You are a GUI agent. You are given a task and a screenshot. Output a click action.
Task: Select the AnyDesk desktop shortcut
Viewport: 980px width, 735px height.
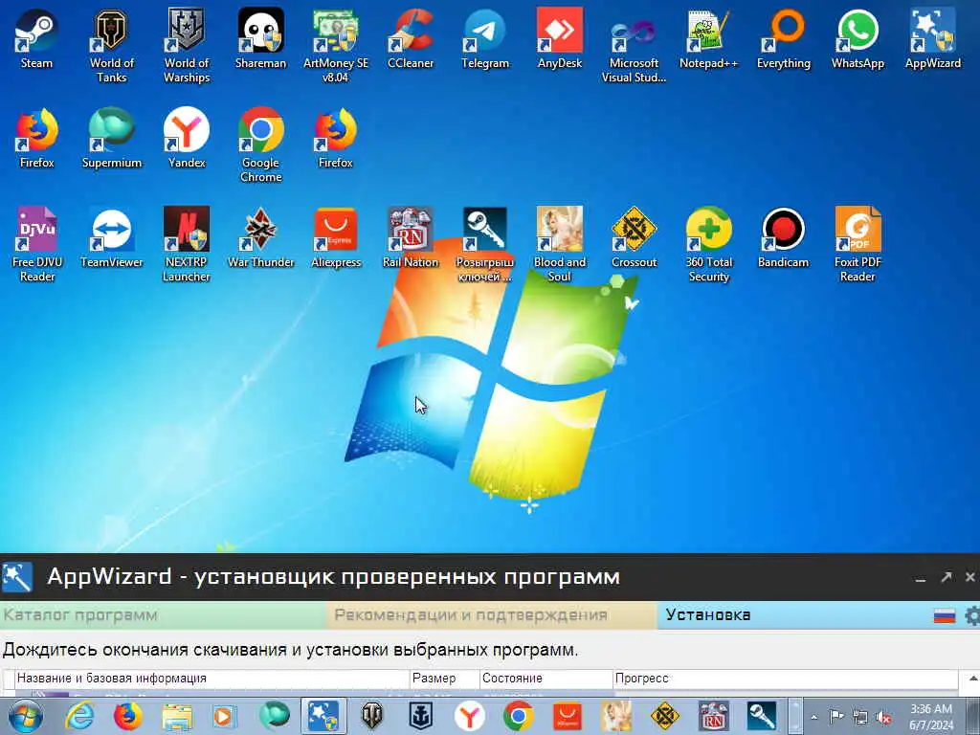(x=559, y=38)
